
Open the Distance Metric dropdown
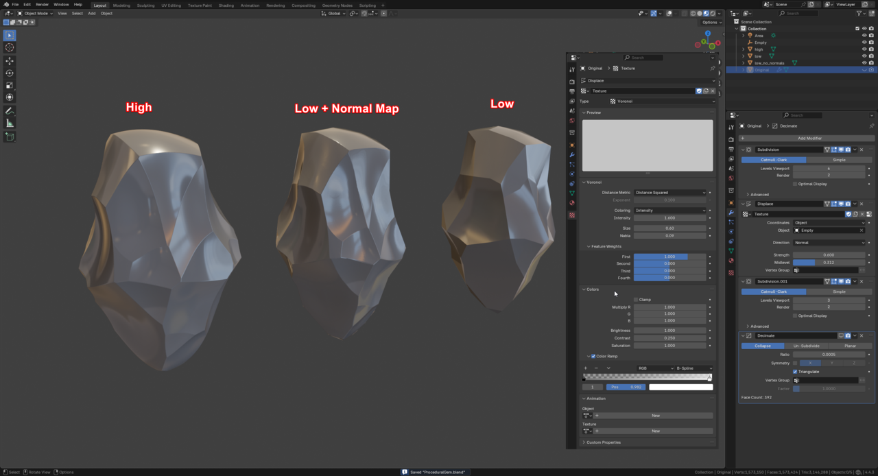(670, 193)
